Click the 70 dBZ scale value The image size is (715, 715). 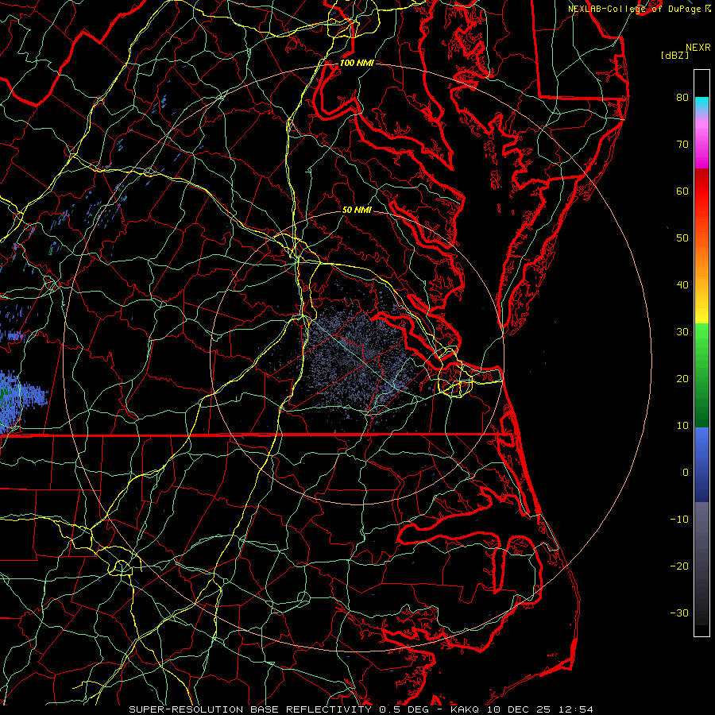(x=682, y=144)
